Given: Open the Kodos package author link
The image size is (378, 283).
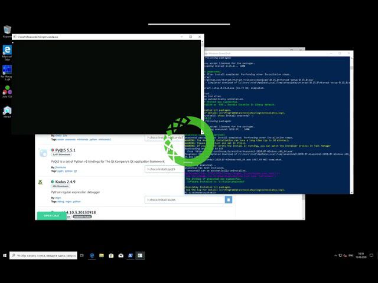Looking at the screenshot, I should pos(58,198).
